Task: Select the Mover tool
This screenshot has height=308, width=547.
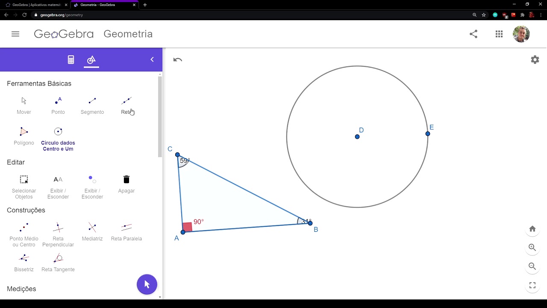Action: pos(24,105)
